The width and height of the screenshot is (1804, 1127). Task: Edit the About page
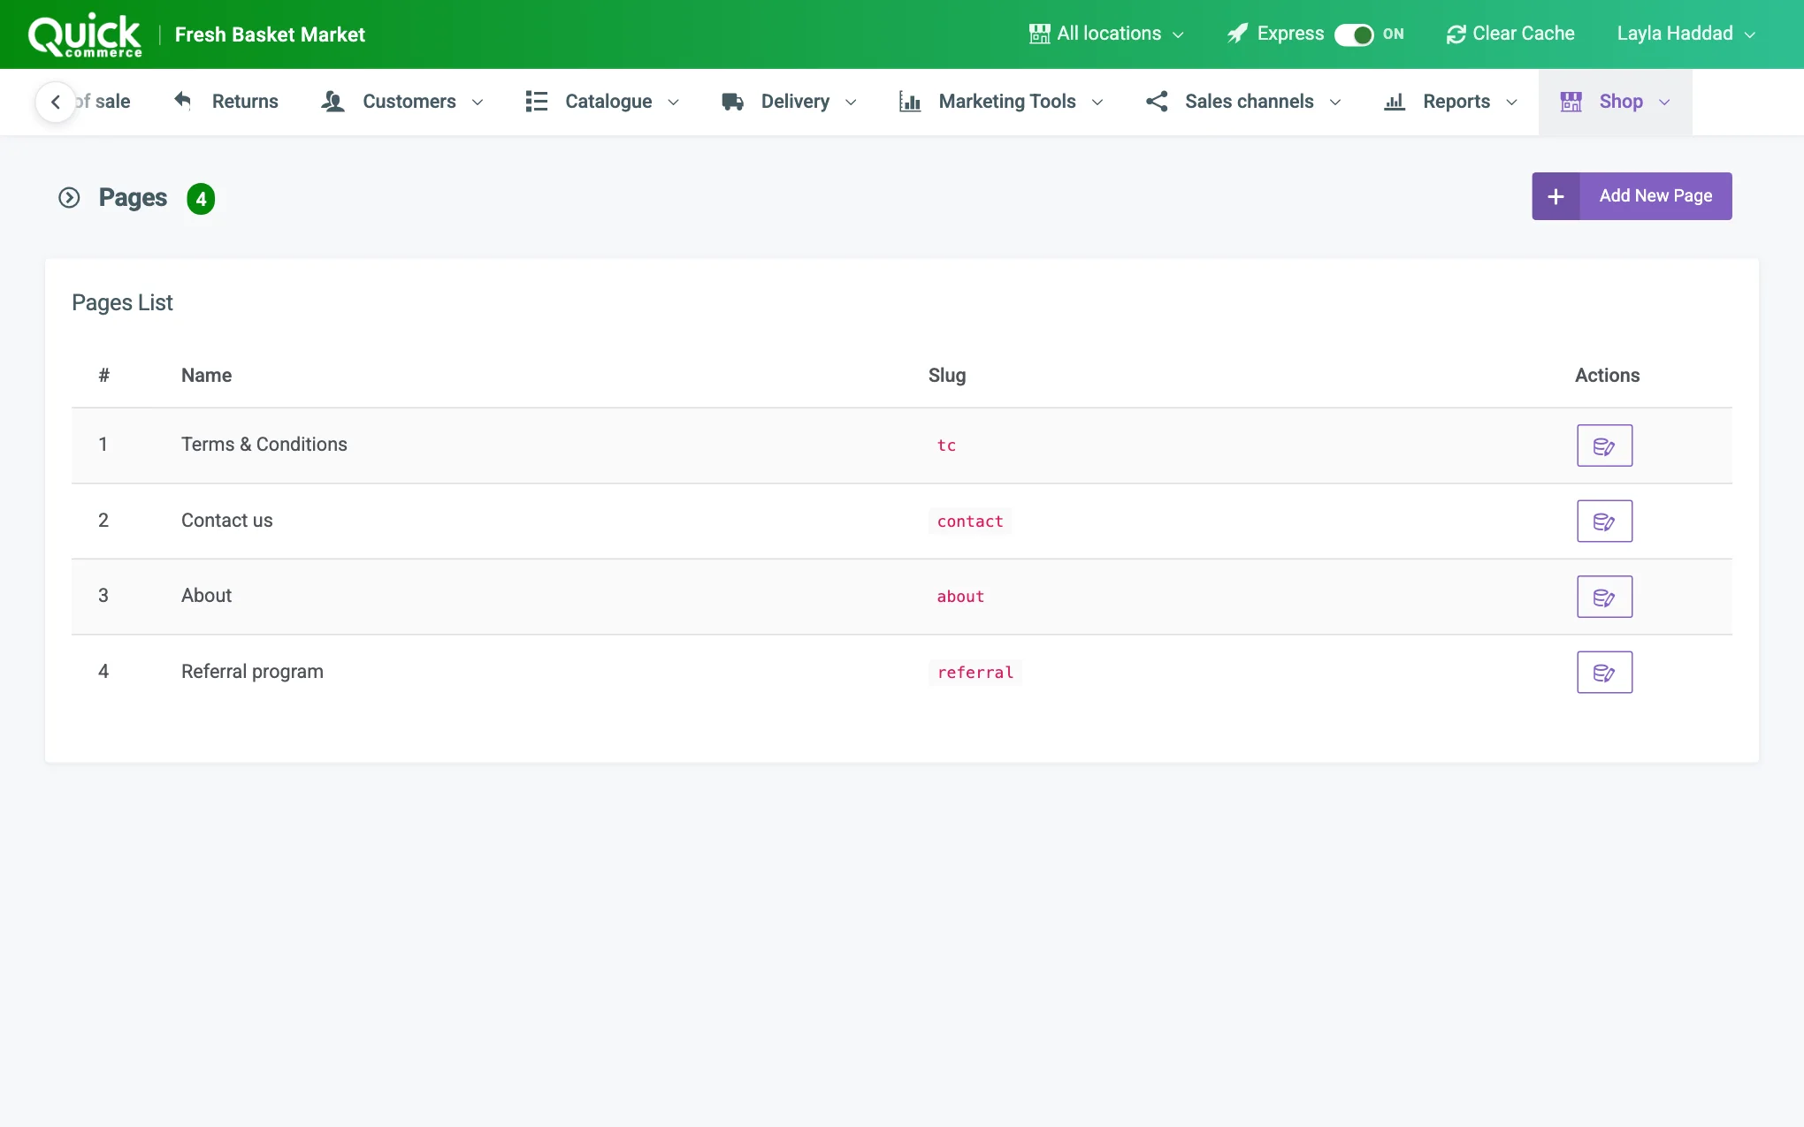click(x=1604, y=597)
